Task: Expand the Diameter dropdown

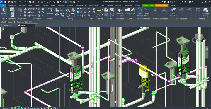Action: point(36,22)
